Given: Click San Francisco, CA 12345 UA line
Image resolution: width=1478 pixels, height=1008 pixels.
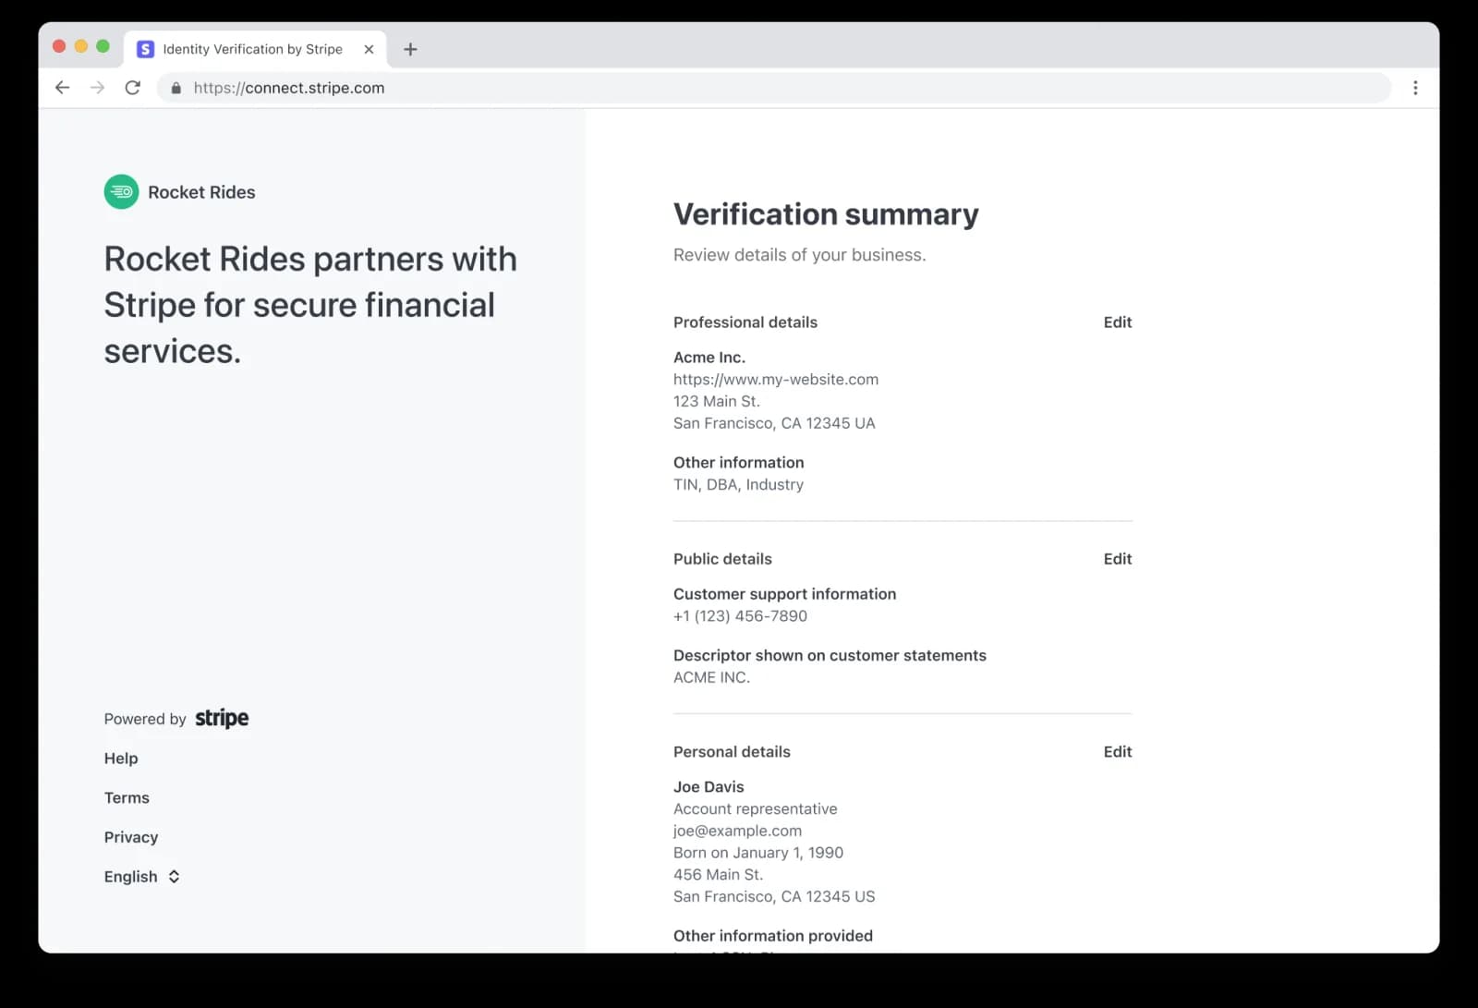Looking at the screenshot, I should click(774, 423).
